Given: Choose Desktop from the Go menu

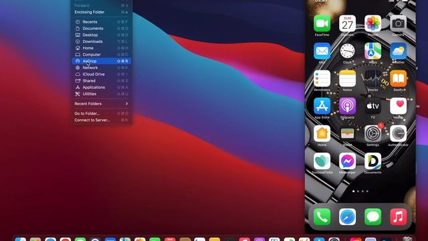Looking at the screenshot, I should pyautogui.click(x=102, y=35).
